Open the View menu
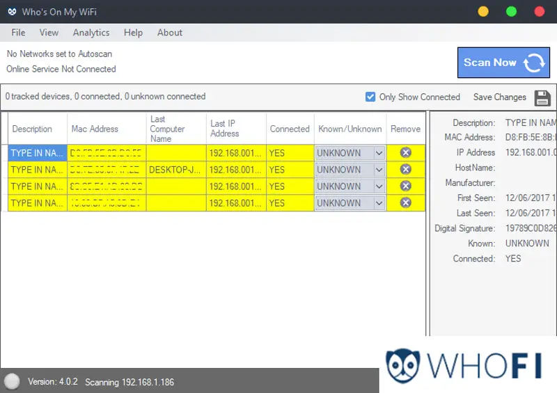The image size is (557, 393). click(49, 33)
